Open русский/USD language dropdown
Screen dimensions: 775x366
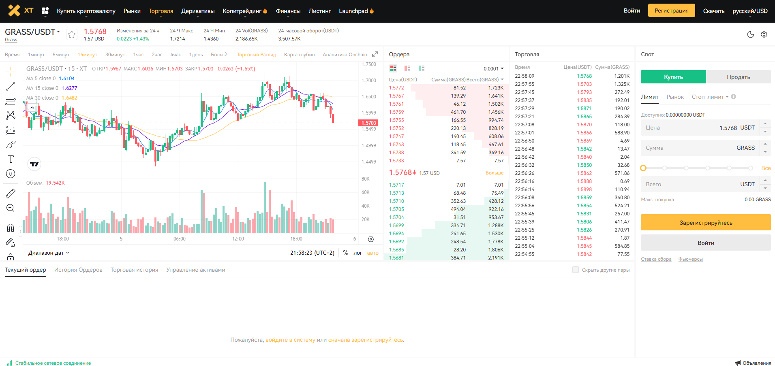point(750,11)
